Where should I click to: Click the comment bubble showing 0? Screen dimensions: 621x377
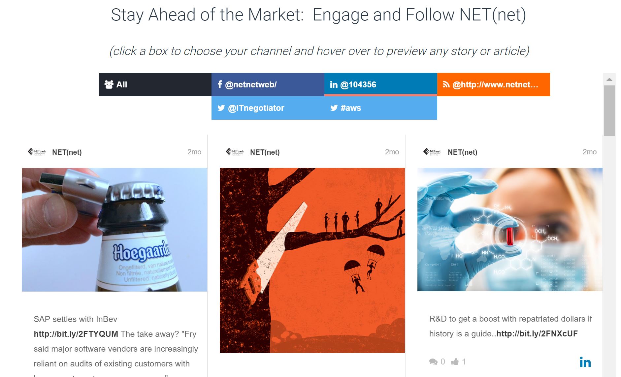point(433,362)
